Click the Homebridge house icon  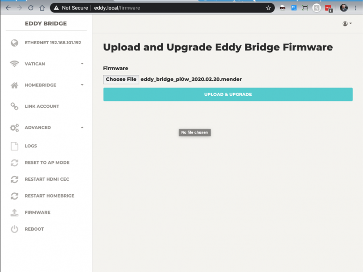[x=14, y=85]
